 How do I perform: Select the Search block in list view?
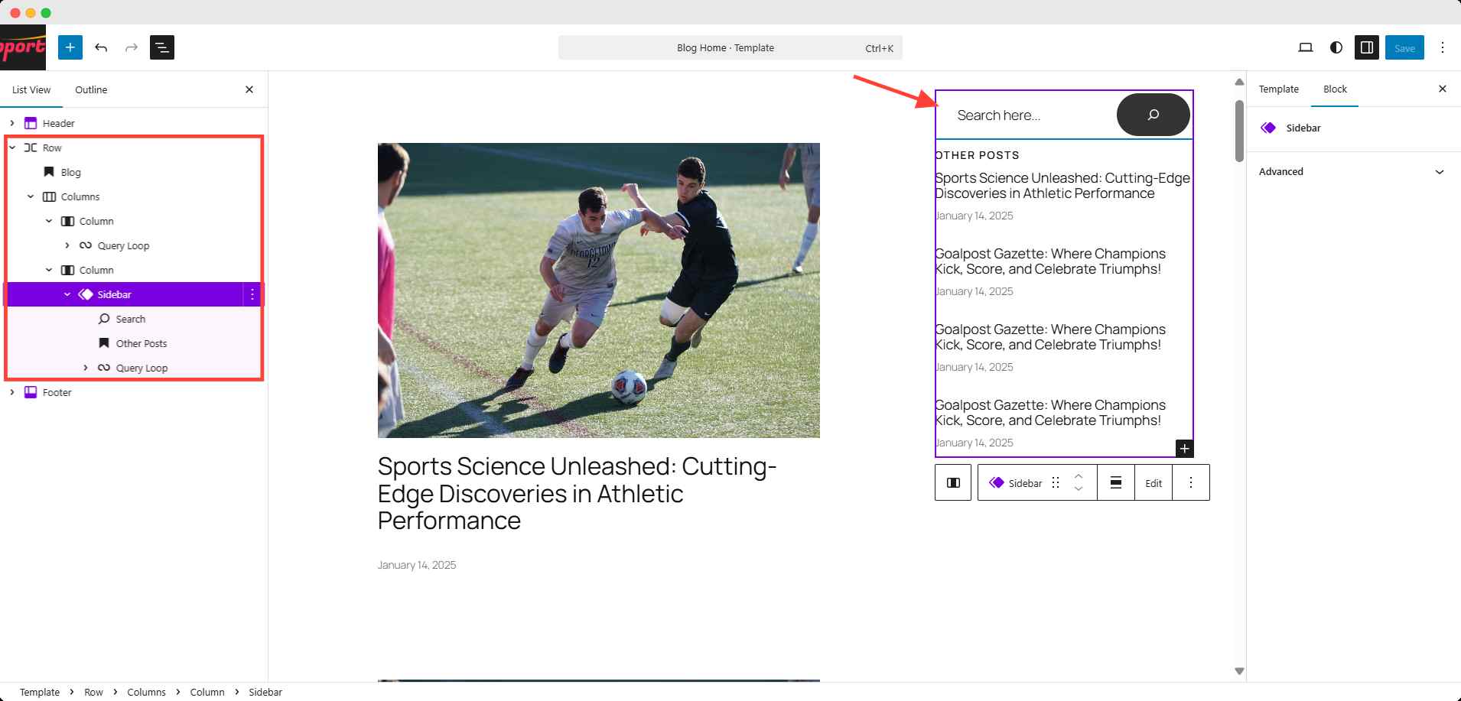(x=131, y=319)
